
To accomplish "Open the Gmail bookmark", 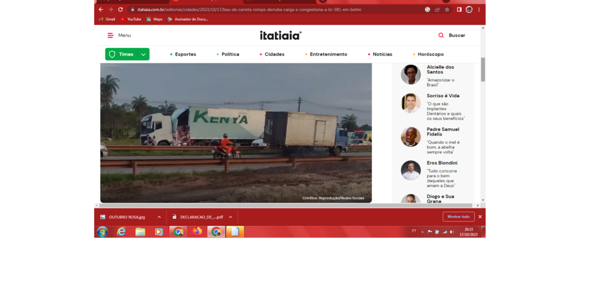I will pos(107,19).
